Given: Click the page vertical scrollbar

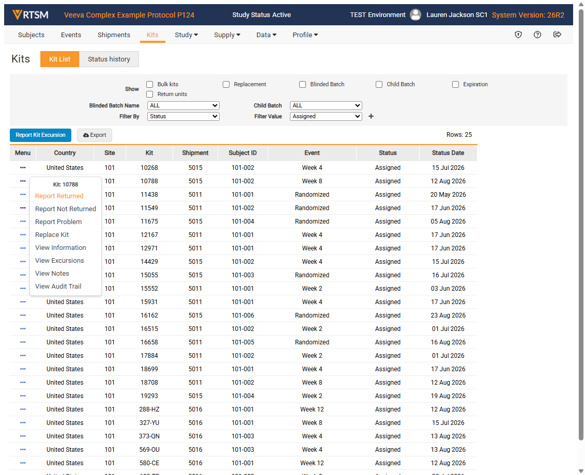Looking at the screenshot, I should [x=581, y=224].
